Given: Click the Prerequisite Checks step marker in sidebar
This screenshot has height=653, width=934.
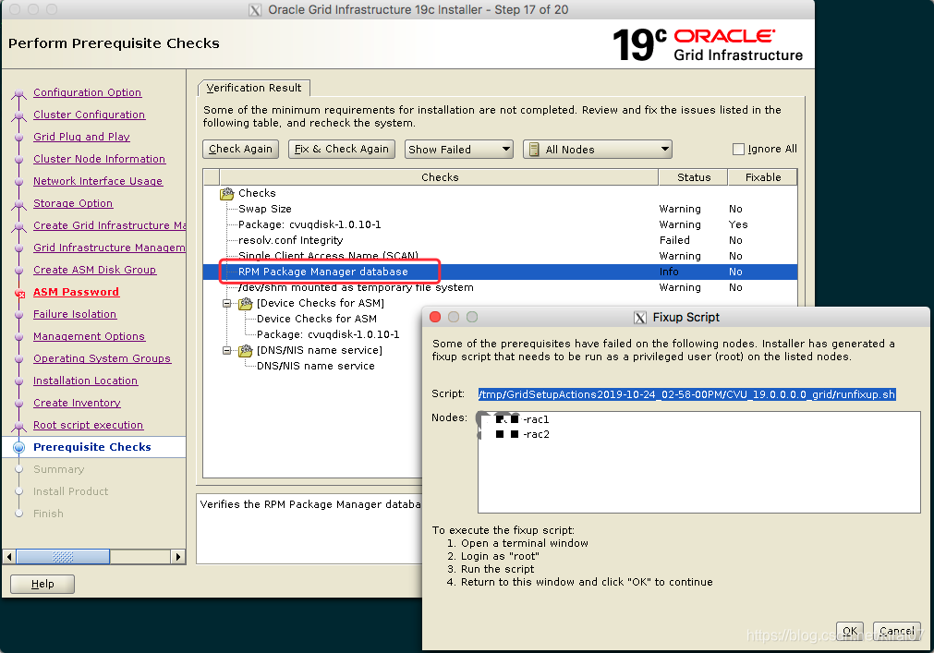Looking at the screenshot, I should [x=20, y=446].
